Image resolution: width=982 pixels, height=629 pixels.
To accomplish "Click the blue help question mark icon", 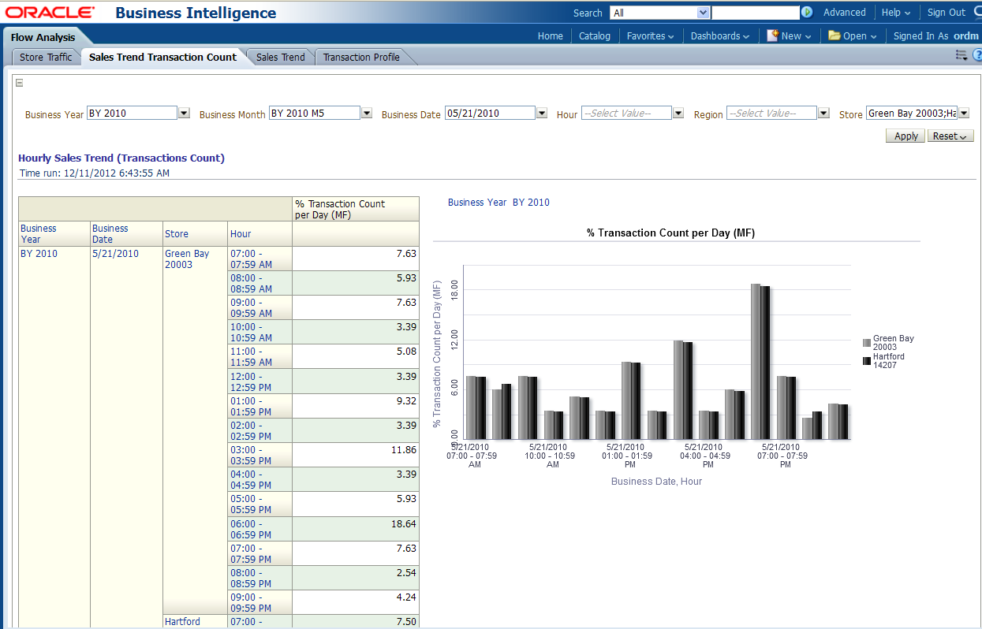I will click(x=976, y=55).
